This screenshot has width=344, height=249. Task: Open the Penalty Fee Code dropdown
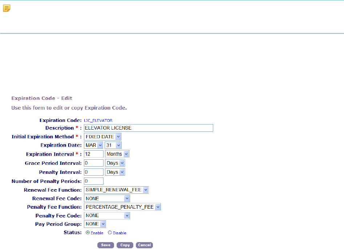[107, 216]
